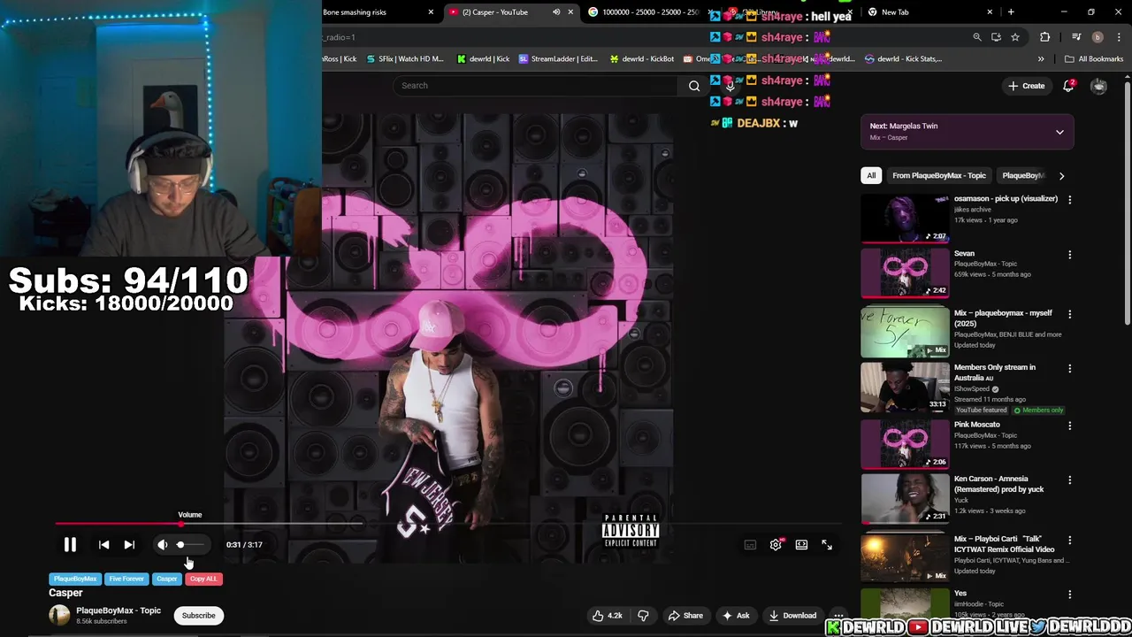Open options menu for Pink Moscato
Viewport: 1132px width, 637px height.
click(x=1069, y=426)
